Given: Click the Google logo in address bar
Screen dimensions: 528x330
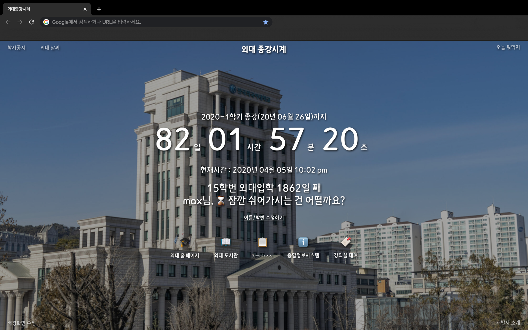Looking at the screenshot, I should pos(46,22).
